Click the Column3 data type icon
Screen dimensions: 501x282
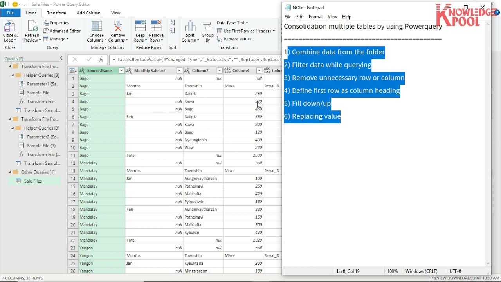click(227, 70)
